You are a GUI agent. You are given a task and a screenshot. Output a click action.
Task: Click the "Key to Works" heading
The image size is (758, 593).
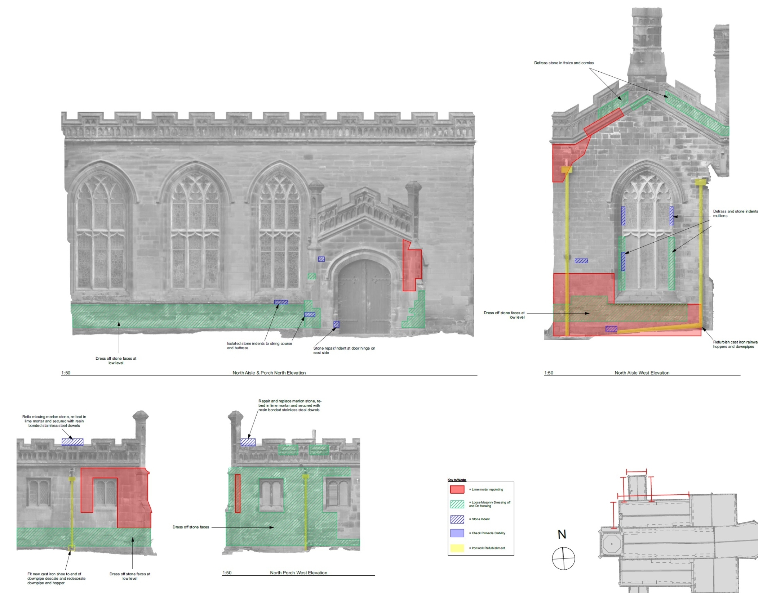pos(457,480)
